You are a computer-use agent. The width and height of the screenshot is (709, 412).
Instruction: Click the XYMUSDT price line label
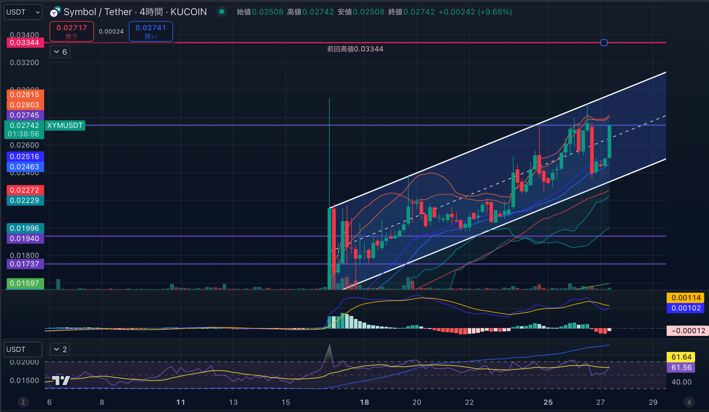pos(65,125)
